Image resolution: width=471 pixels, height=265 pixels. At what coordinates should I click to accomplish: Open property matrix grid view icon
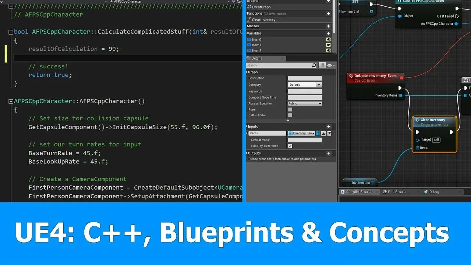(322, 66)
